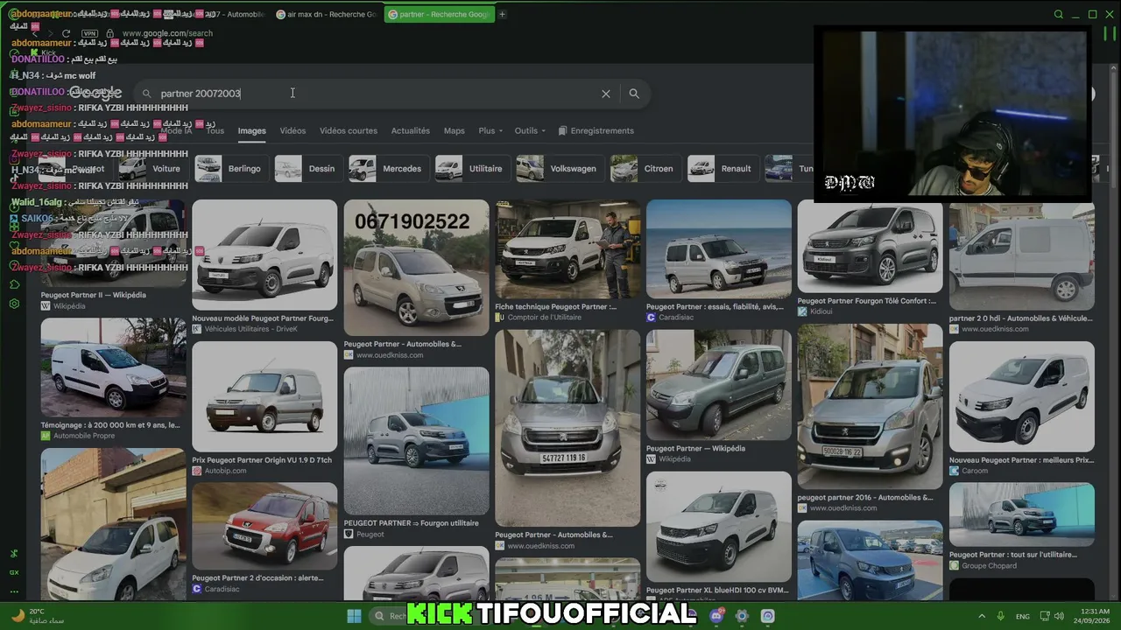Expand the Plus dropdown in search tabs
This screenshot has height=630, width=1121.
(490, 130)
